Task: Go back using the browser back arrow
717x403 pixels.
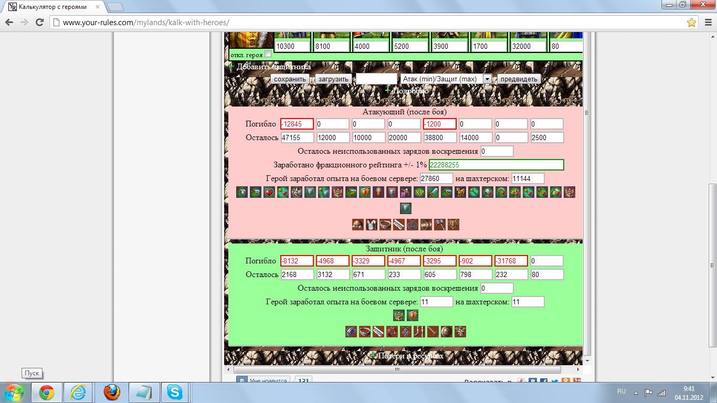Action: click(9, 23)
